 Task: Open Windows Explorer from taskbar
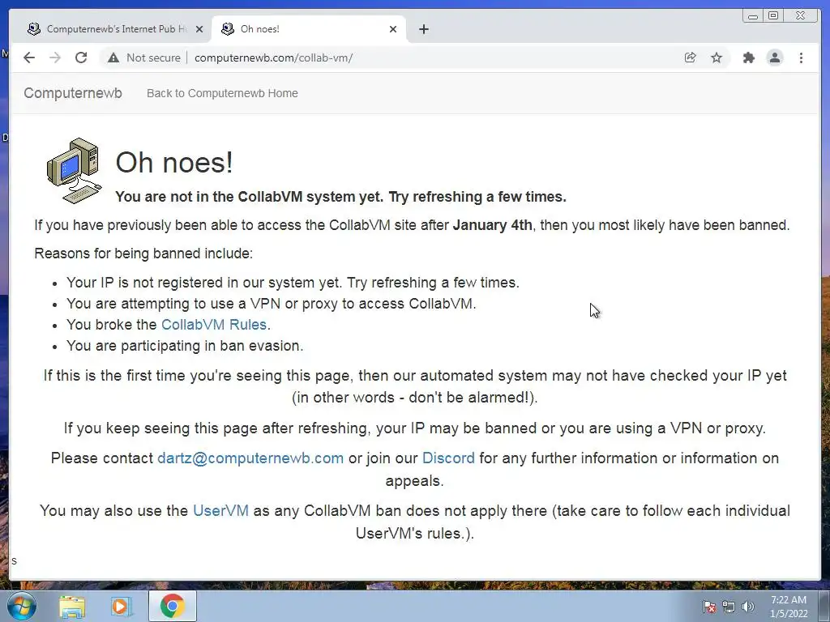[x=72, y=606]
